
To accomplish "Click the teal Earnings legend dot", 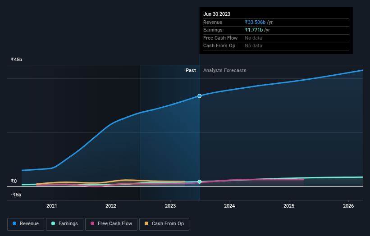I will [x=53, y=223].
